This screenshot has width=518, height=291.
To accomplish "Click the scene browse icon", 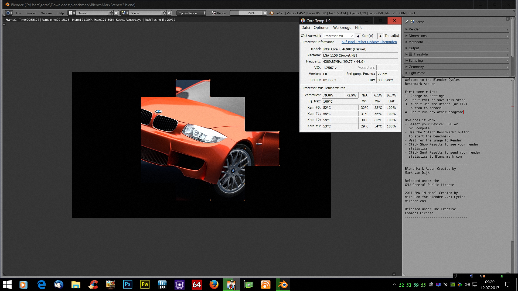I will pos(125,13).
